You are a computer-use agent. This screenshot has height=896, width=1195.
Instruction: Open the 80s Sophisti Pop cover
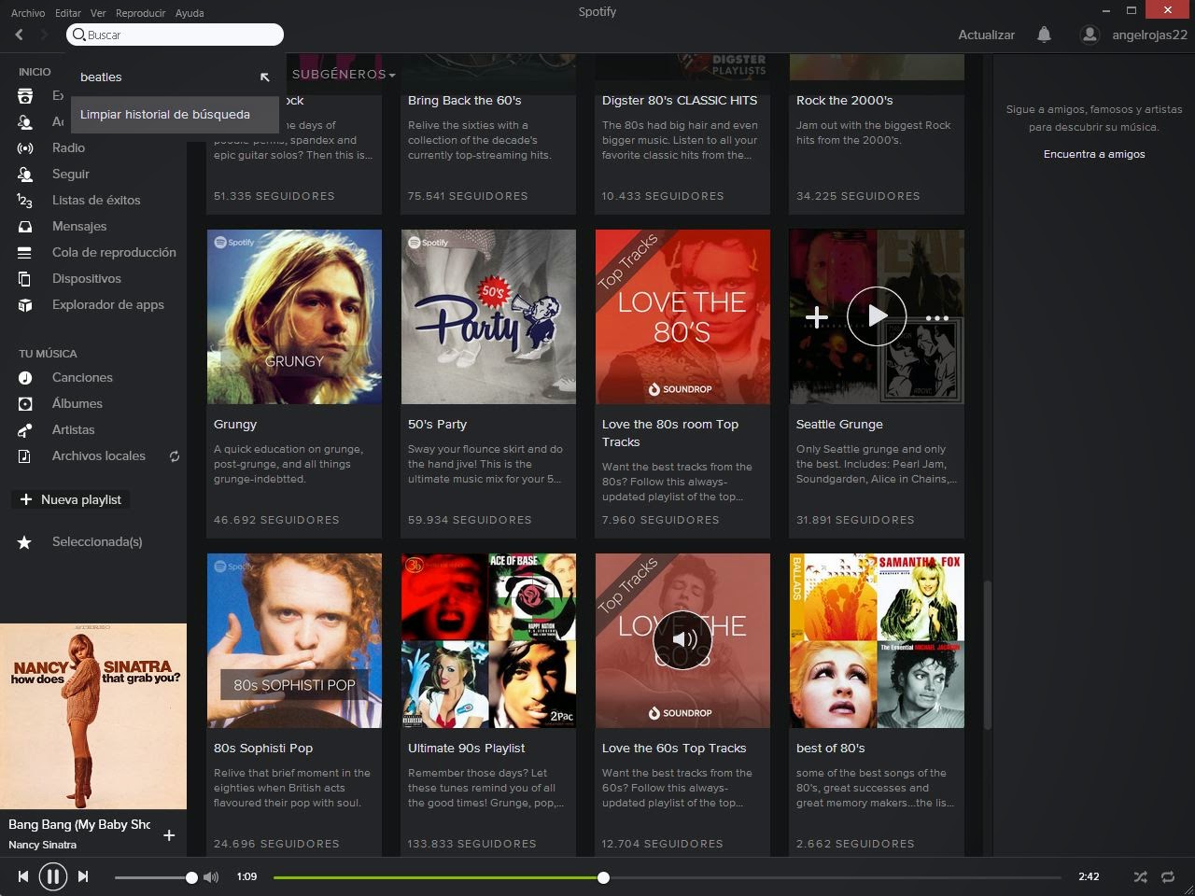coord(294,640)
